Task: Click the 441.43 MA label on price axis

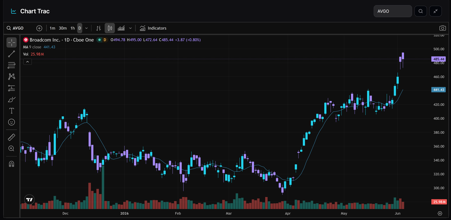Action: point(439,90)
